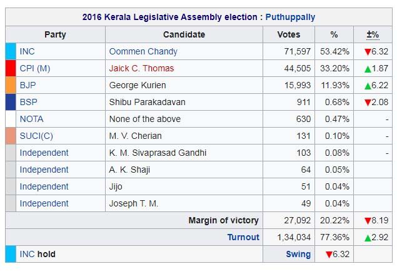Click the green up arrow beside turnout 2.92
This screenshot has width=397, height=274.
pyautogui.click(x=368, y=238)
